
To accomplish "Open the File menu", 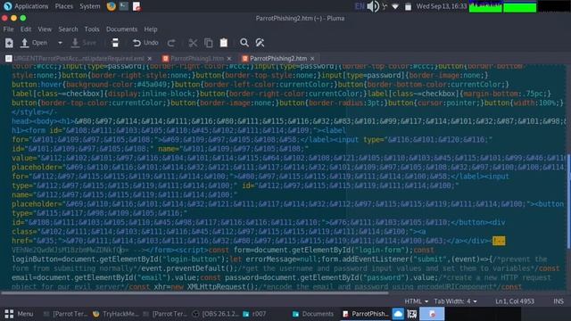I will pyautogui.click(x=8, y=29).
